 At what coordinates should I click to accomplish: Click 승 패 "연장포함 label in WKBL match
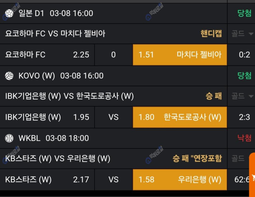click(x=197, y=158)
